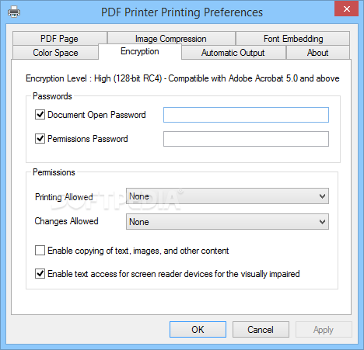Open the About tab
This screenshot has width=364, height=350.
pos(318,53)
